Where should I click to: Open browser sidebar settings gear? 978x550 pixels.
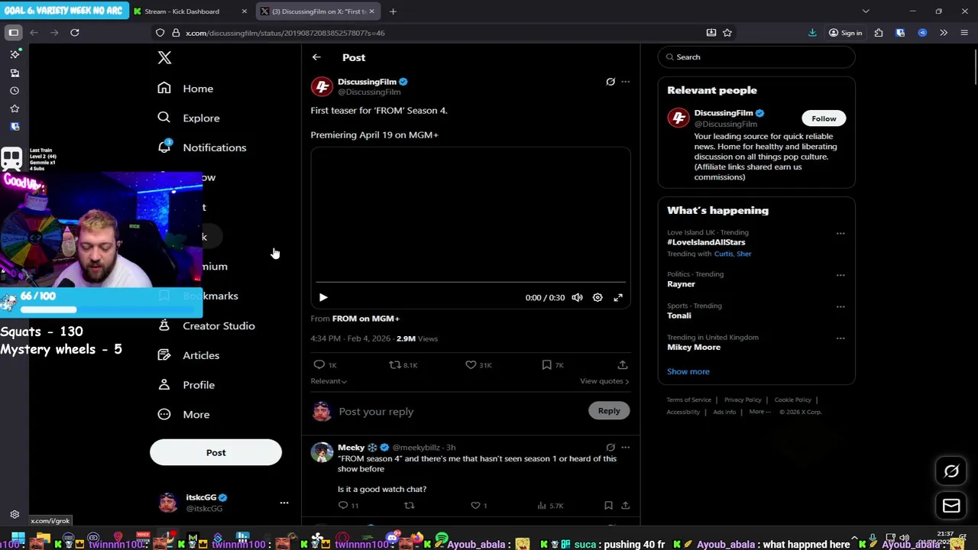[x=15, y=515]
